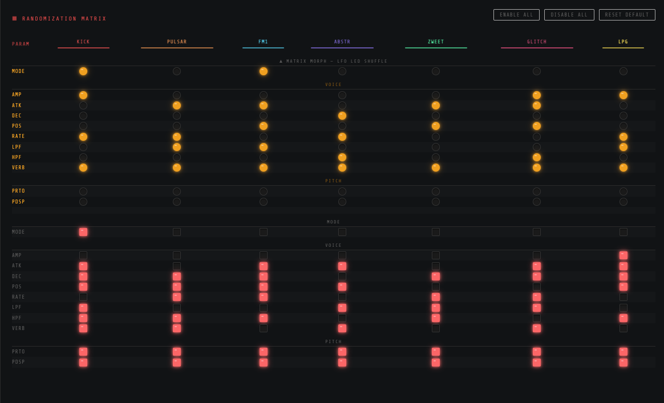The width and height of the screenshot is (664, 403).
Task: Enable the RATE LED for ABSTR
Action: pyautogui.click(x=342, y=136)
